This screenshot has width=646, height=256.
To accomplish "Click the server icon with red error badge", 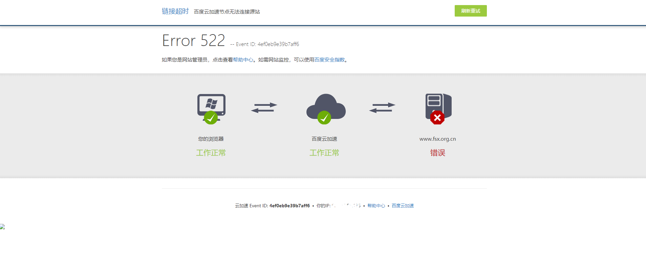I will [438, 109].
